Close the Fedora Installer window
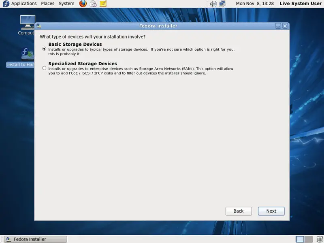The width and height of the screenshot is (324, 243). point(285,26)
